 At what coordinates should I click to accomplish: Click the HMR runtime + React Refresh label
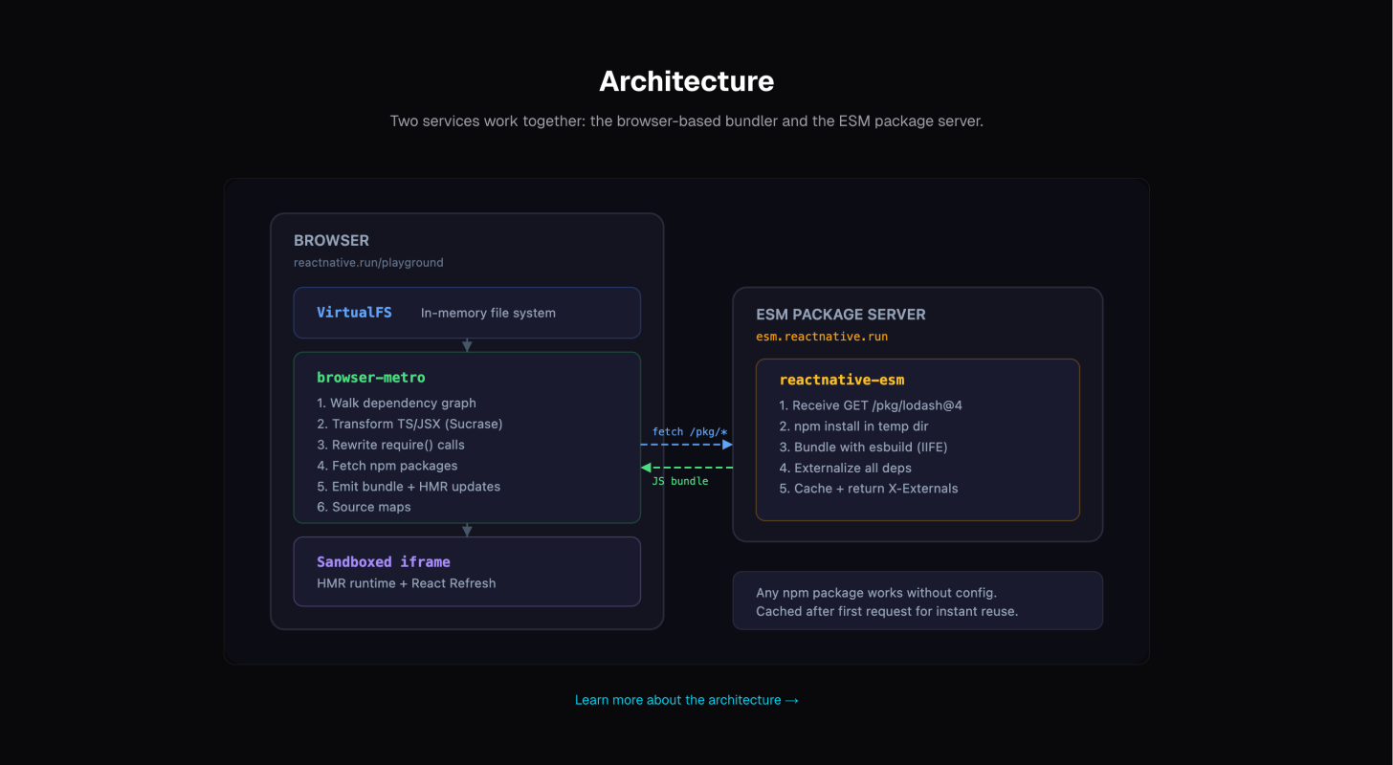406,582
